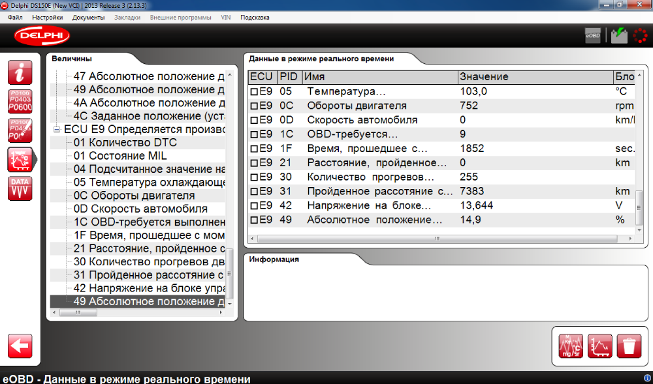
Task: Tick checkbox for PID 31 Пройденное рассотяние
Action: [x=254, y=192]
